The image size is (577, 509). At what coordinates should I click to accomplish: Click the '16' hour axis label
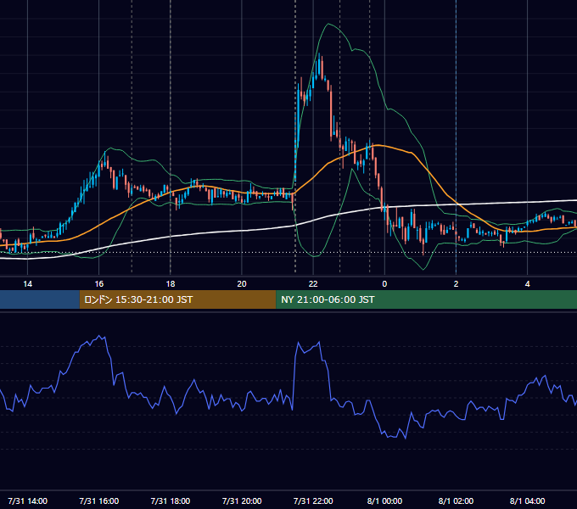99,284
